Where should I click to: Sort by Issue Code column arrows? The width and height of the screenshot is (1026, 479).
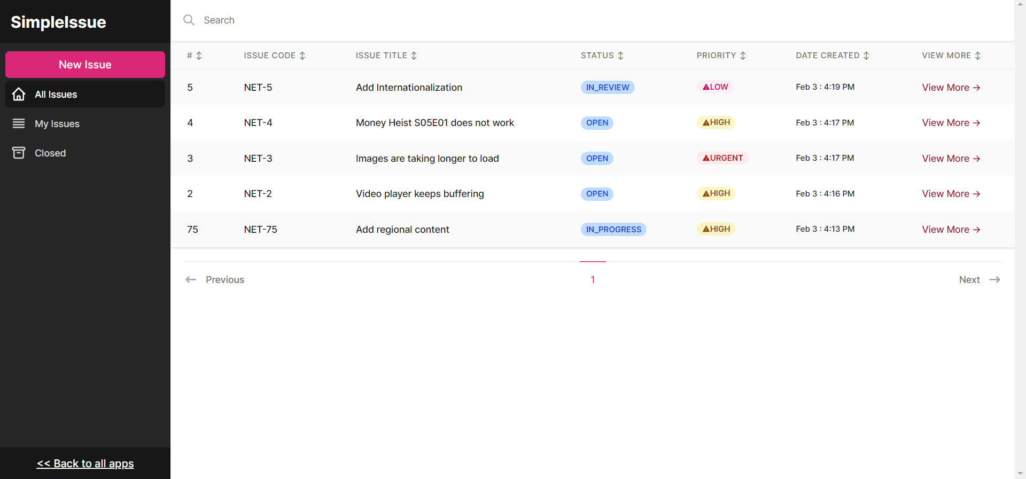click(x=302, y=56)
